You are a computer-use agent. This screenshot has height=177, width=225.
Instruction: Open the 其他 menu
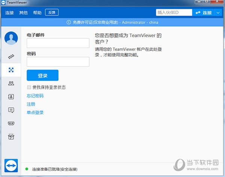click(23, 13)
